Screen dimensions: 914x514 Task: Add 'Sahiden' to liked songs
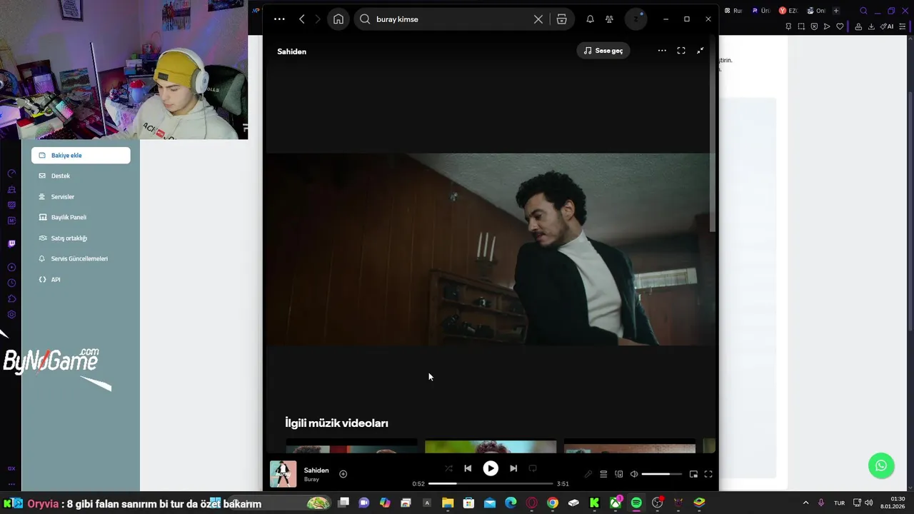pyautogui.click(x=343, y=474)
